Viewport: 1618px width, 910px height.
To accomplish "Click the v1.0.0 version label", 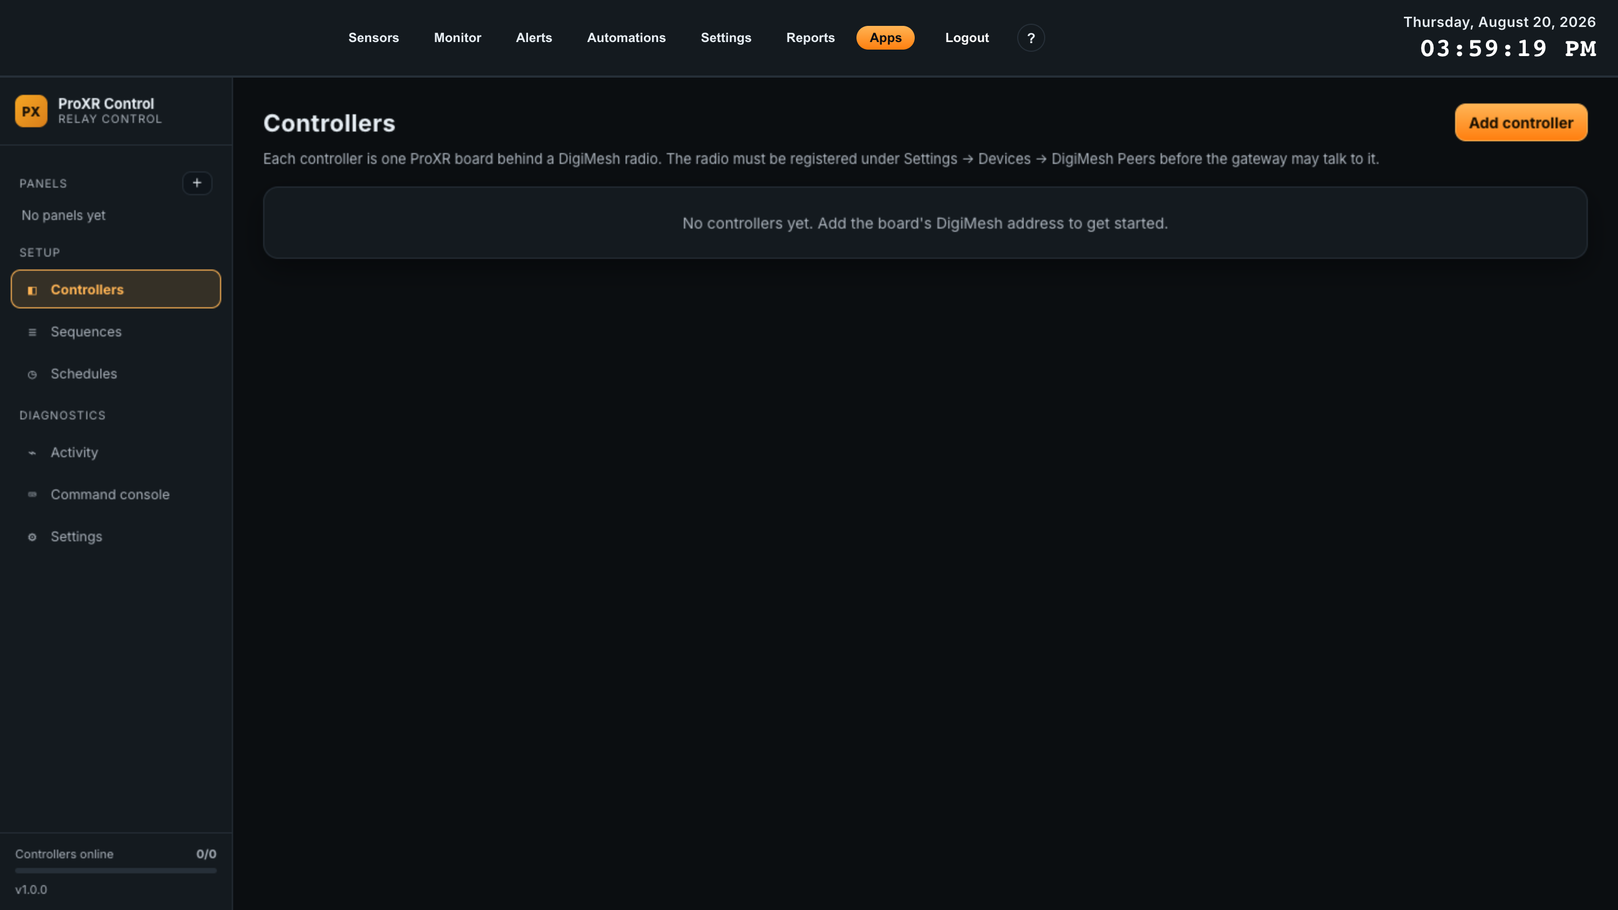I will (x=31, y=890).
